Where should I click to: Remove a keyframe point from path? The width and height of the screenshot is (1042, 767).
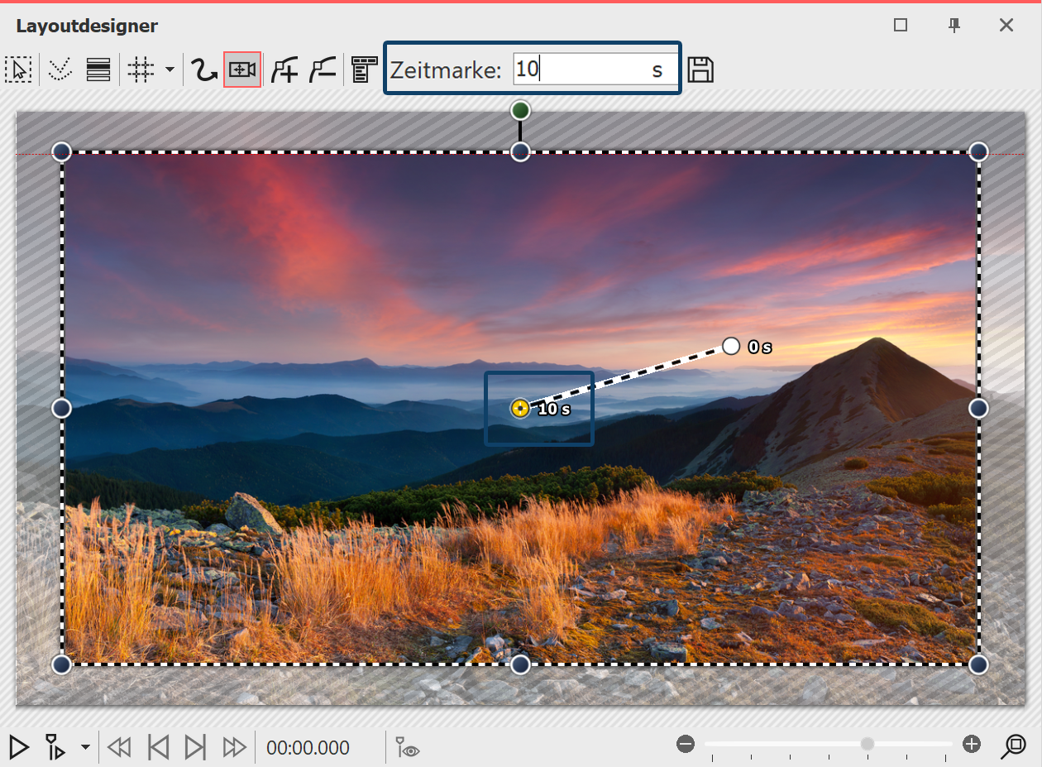coord(322,70)
